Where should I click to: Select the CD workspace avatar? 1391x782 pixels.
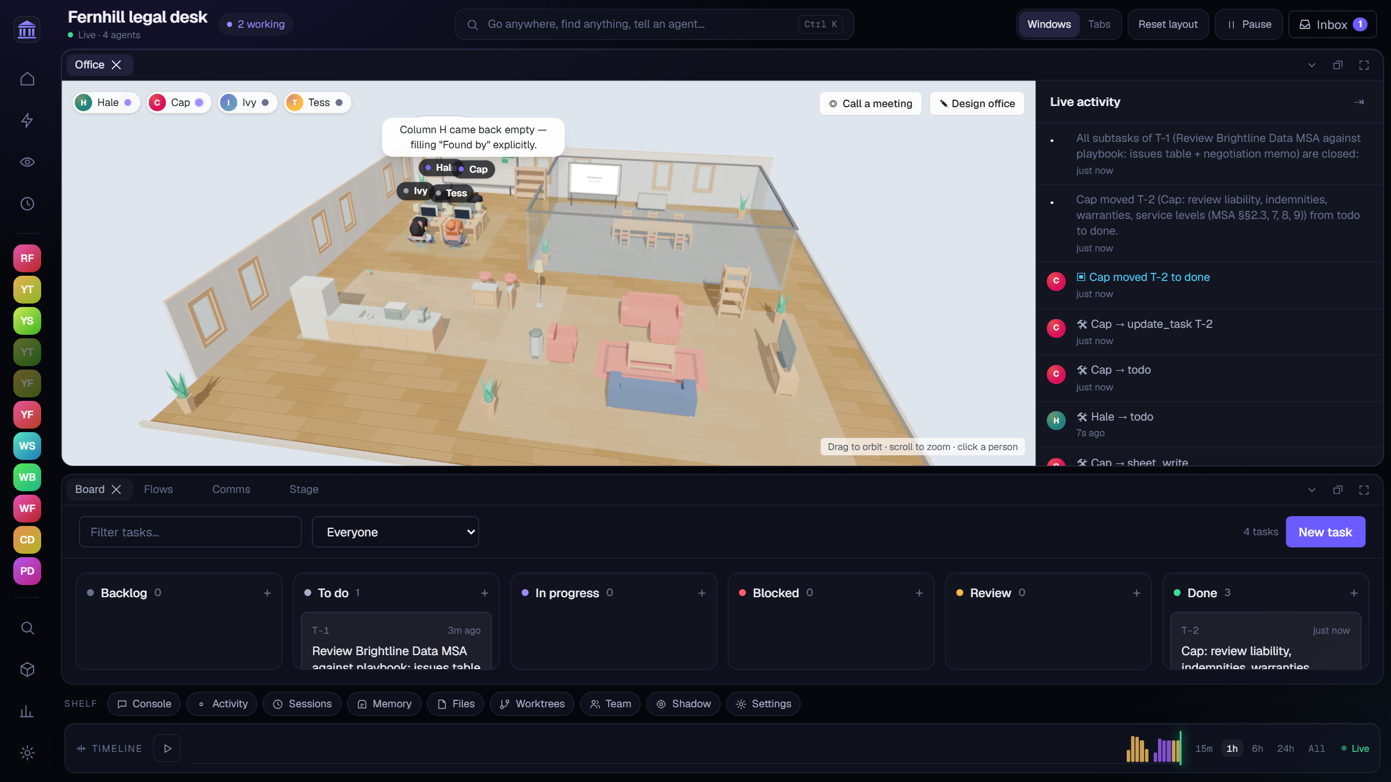pyautogui.click(x=27, y=540)
